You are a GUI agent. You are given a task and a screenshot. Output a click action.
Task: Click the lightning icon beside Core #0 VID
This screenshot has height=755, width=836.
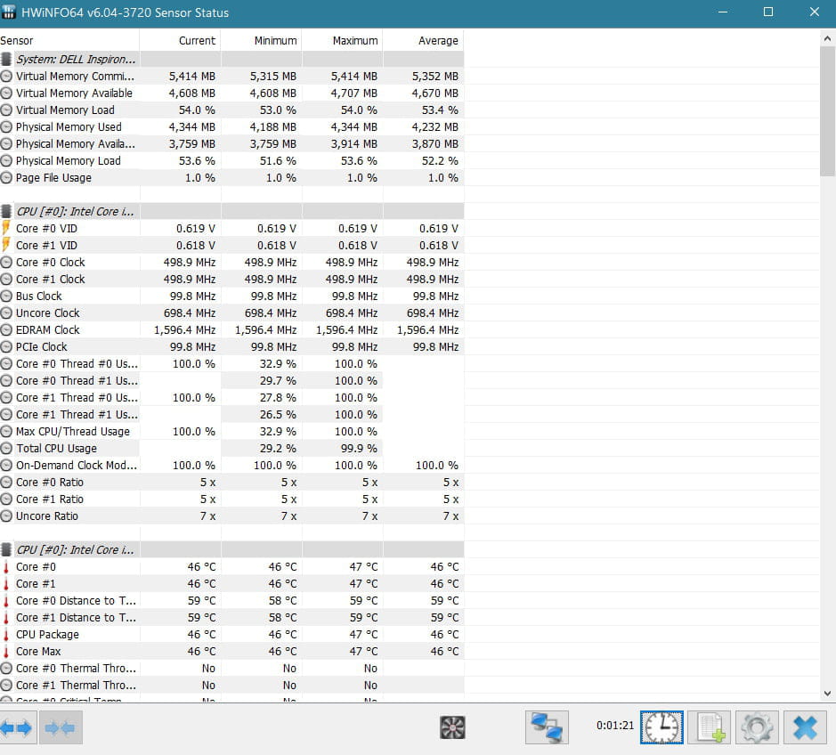click(x=6, y=228)
